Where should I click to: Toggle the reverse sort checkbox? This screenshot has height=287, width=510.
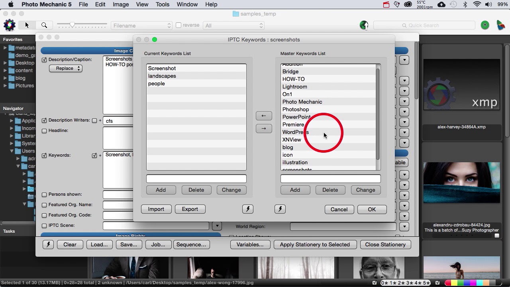[x=178, y=25]
